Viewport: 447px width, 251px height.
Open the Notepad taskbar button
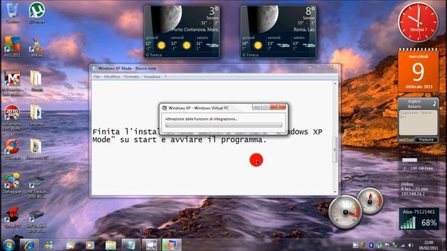(x=131, y=245)
